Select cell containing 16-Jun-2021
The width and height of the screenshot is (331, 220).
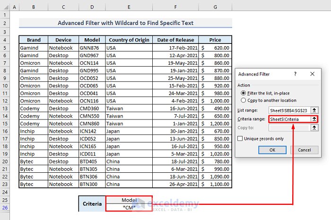tap(175, 109)
